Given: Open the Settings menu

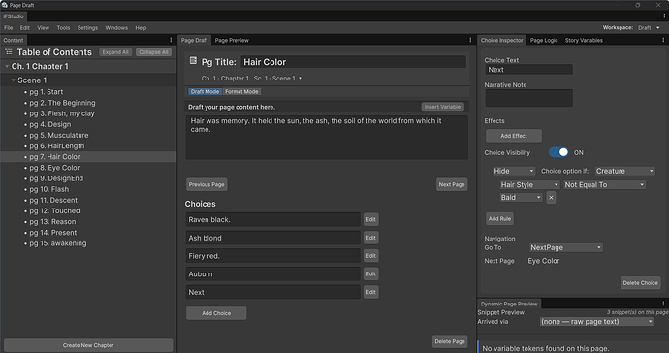Looking at the screenshot, I should point(87,28).
